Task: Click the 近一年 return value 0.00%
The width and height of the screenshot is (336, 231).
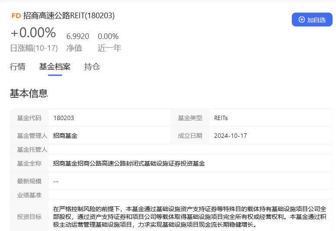Action: [x=108, y=36]
